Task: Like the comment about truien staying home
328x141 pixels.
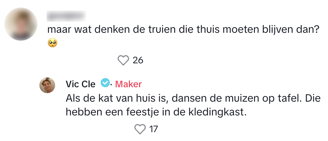Action: tap(124, 60)
